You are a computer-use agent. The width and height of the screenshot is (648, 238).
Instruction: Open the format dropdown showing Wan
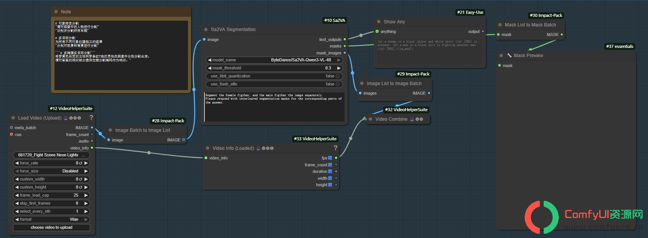[51, 220]
